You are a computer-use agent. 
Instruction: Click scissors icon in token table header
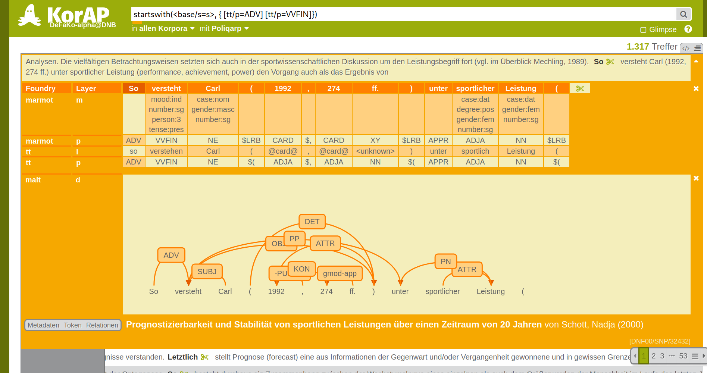tap(580, 88)
